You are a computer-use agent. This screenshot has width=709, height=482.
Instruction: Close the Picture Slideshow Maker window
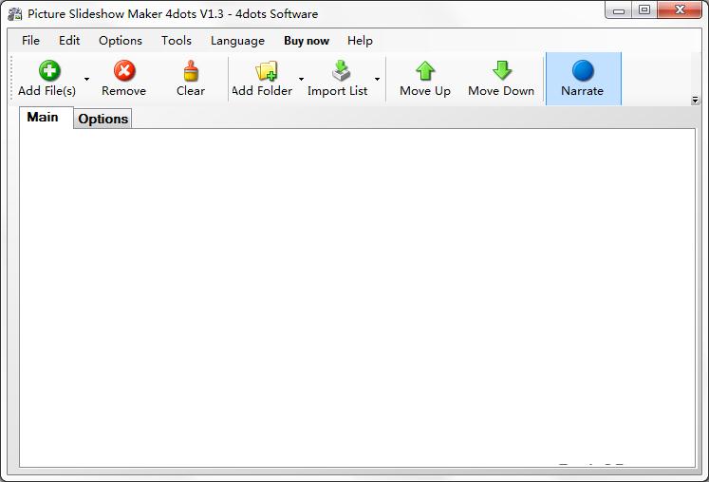pyautogui.click(x=680, y=9)
